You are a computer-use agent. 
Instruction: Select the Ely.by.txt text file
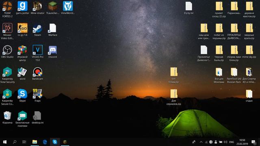[x=188, y=6]
